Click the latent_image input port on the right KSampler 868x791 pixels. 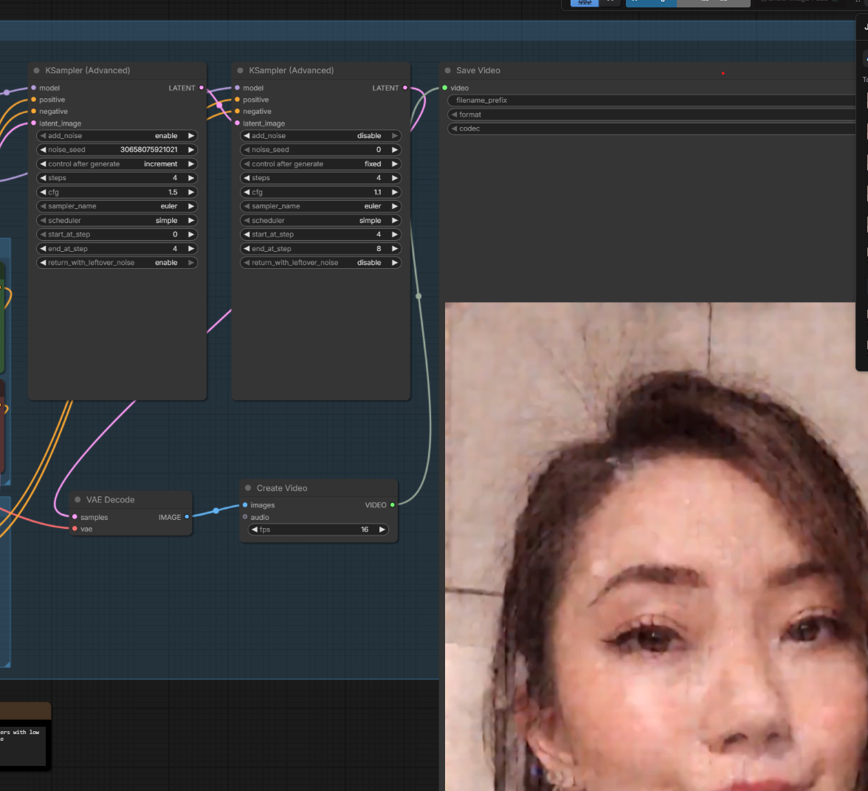point(238,123)
